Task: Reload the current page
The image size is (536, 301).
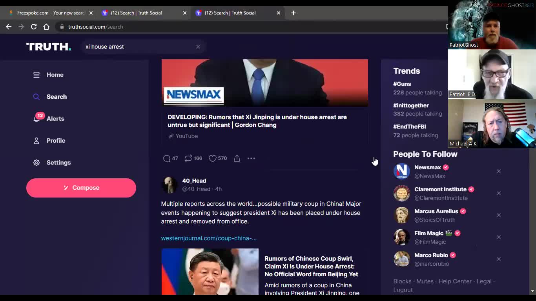Action: click(x=34, y=27)
